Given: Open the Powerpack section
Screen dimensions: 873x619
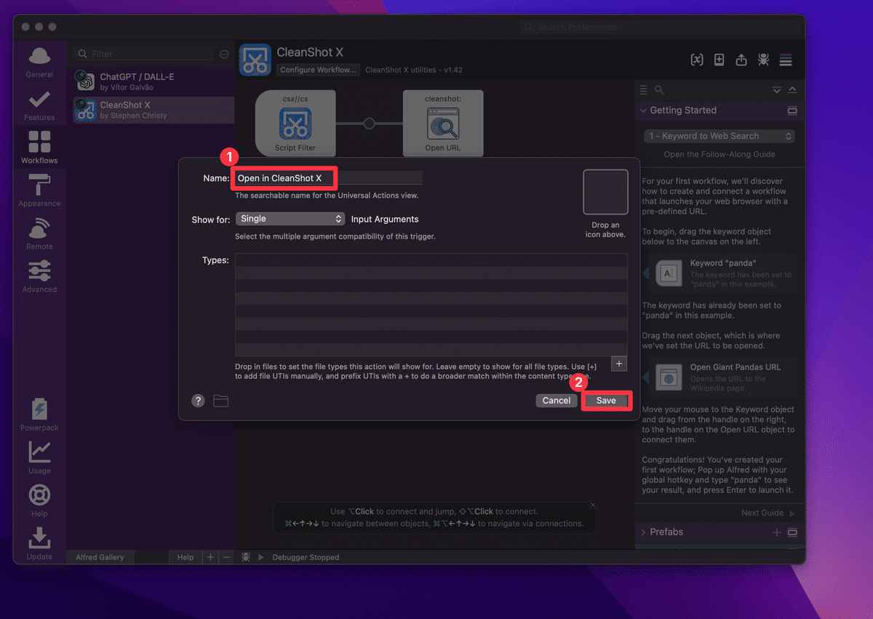Looking at the screenshot, I should [x=39, y=415].
